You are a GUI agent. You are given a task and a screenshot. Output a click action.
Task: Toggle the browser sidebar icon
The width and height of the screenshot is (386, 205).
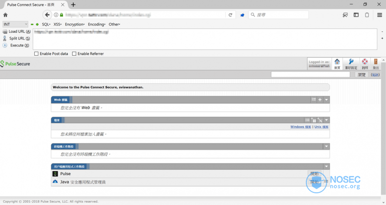coord(356,15)
